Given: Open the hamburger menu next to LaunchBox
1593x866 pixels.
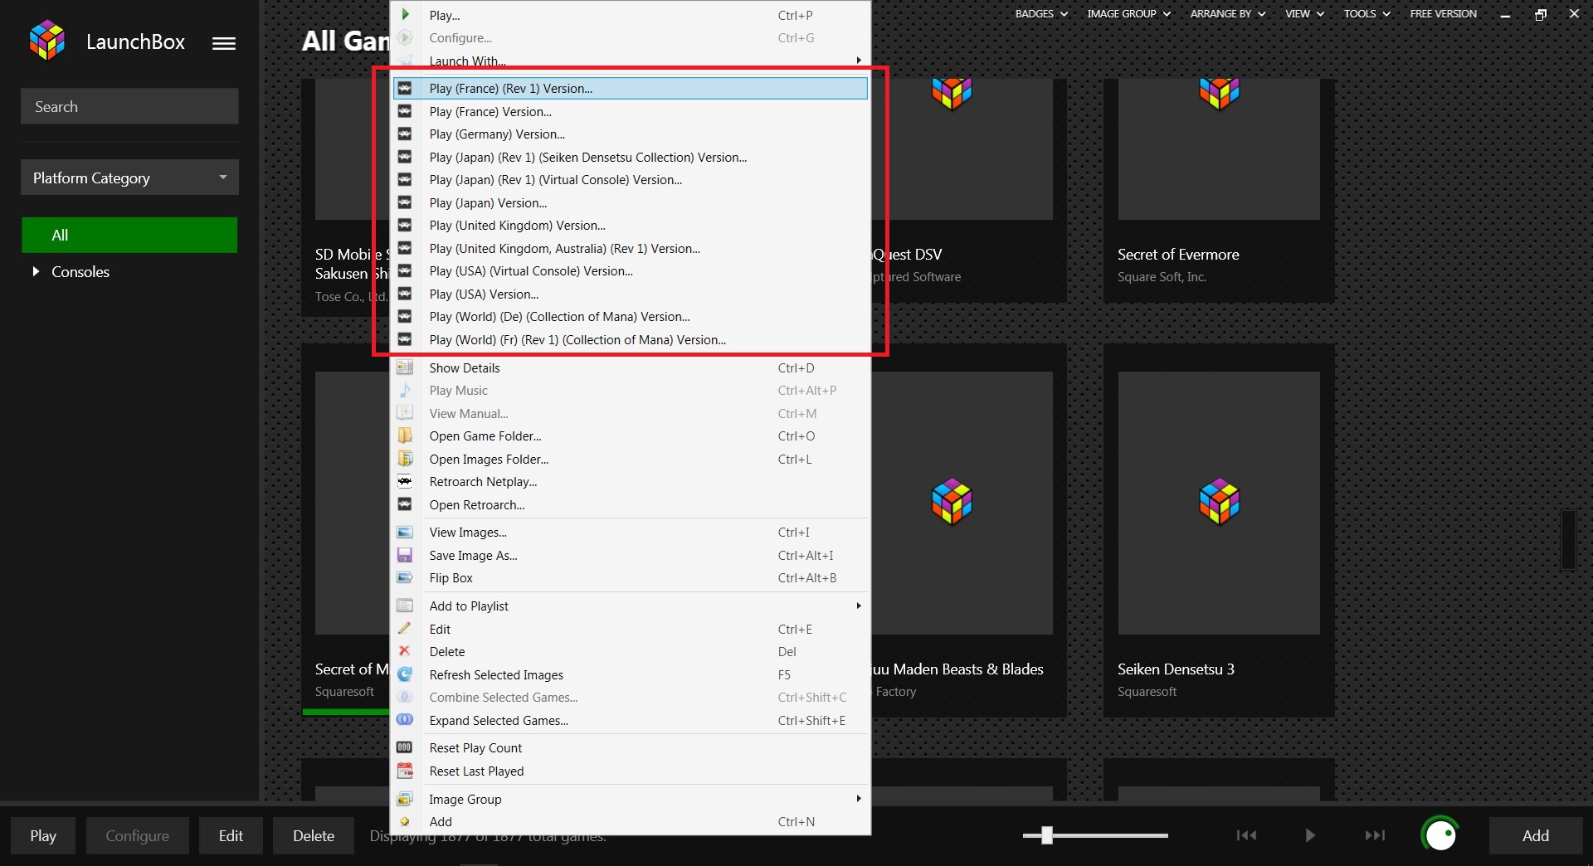Looking at the screenshot, I should 223,43.
